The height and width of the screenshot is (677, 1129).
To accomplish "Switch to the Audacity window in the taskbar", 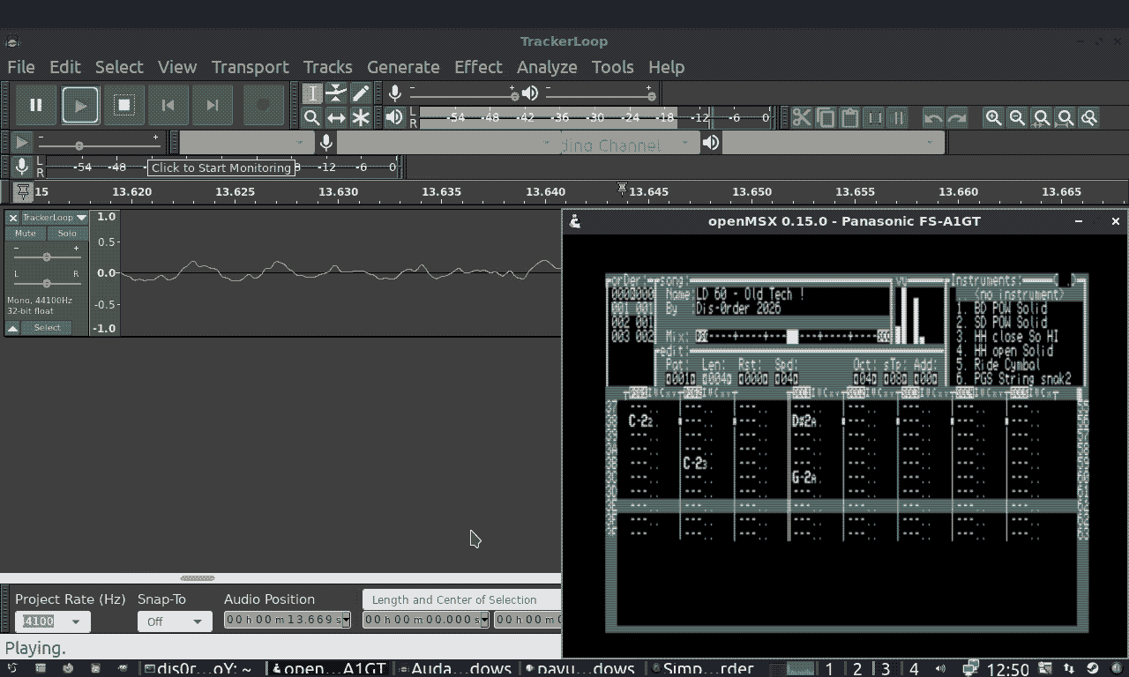I will coord(454,669).
